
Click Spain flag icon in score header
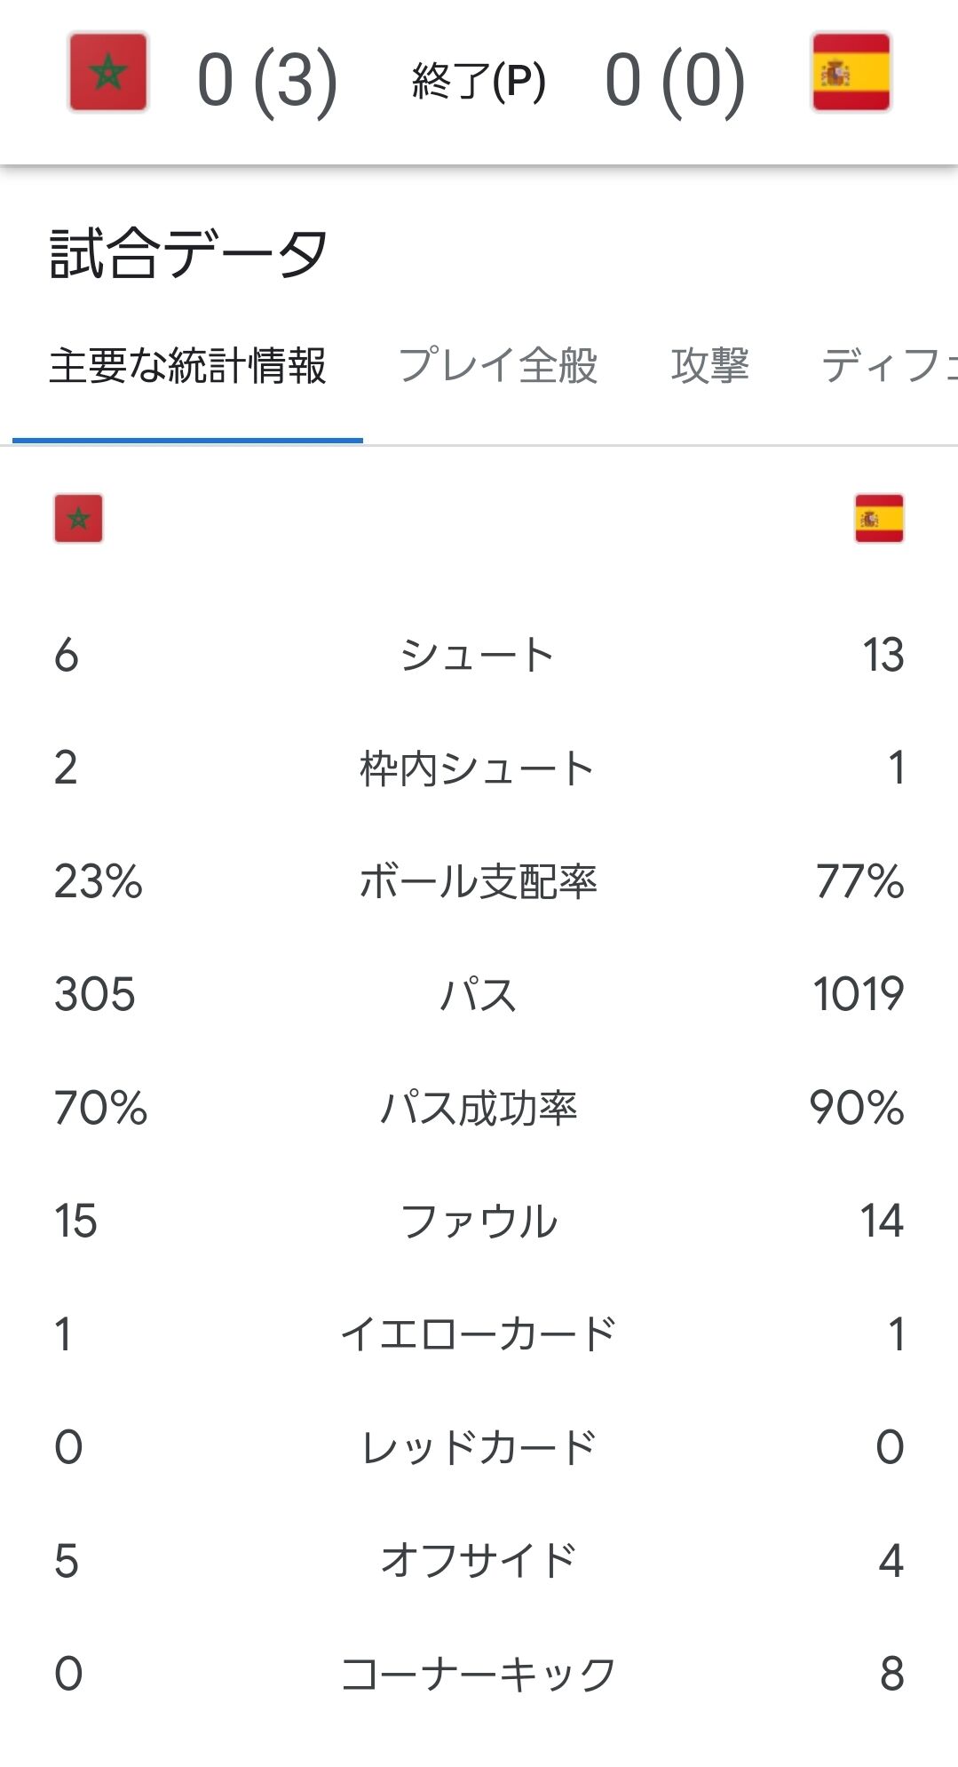pyautogui.click(x=851, y=73)
